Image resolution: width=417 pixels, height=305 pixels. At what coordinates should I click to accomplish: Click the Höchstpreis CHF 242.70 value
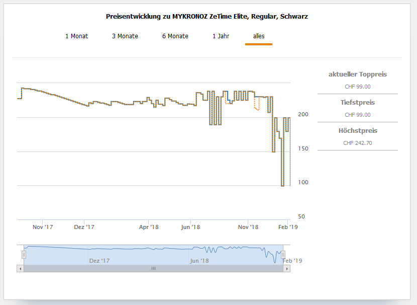(x=357, y=143)
